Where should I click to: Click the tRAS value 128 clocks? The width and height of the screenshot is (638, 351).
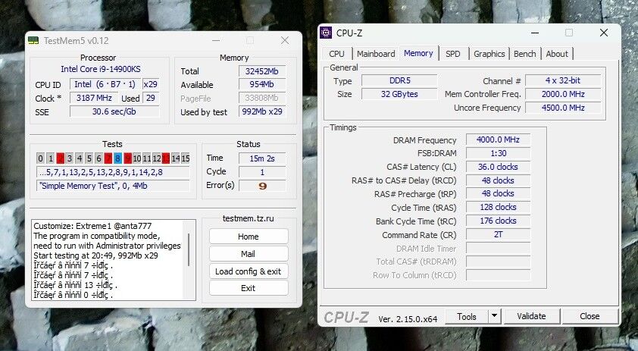498,207
